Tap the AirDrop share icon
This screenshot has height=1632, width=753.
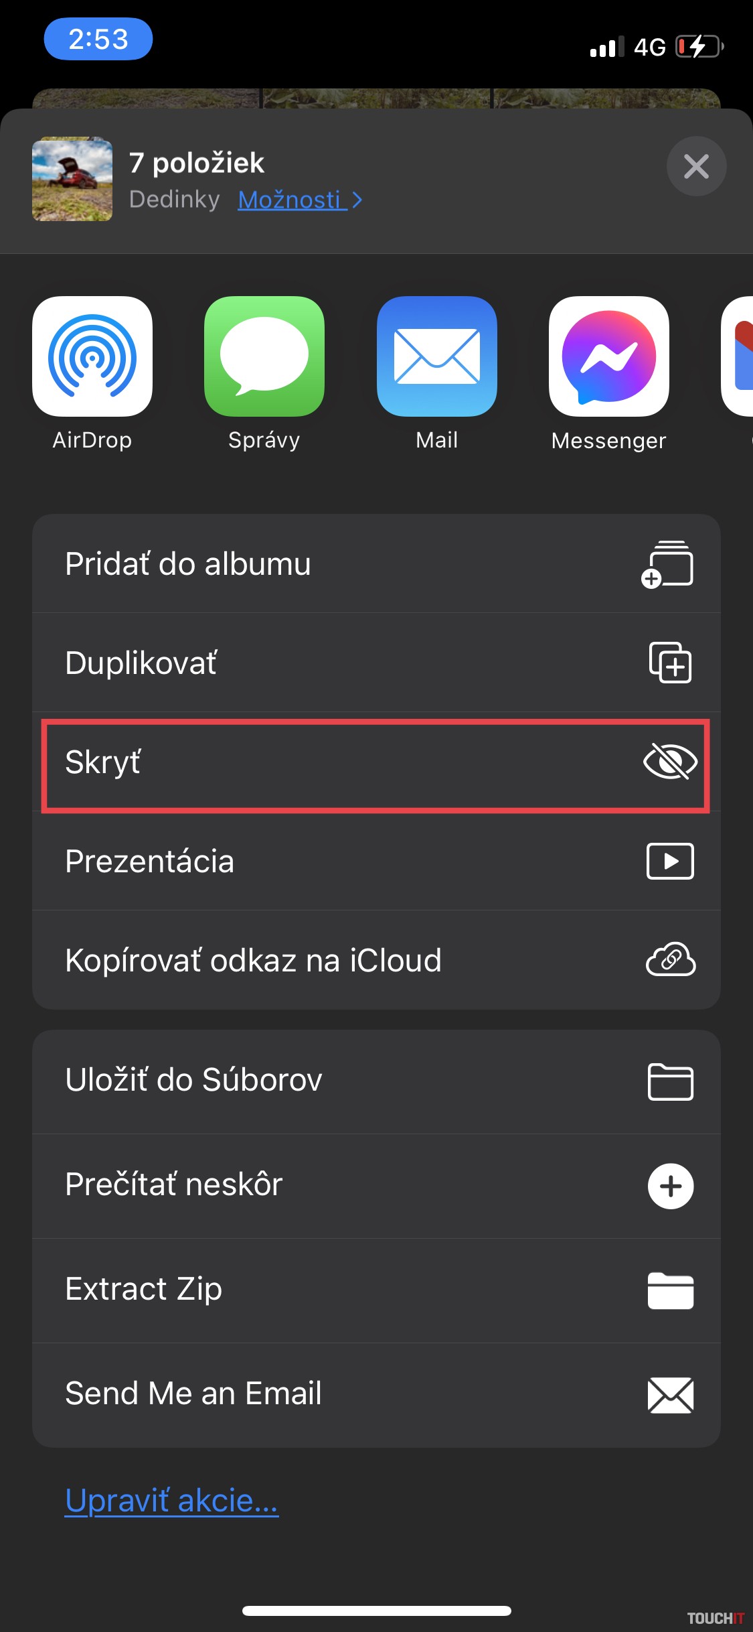pyautogui.click(x=92, y=356)
